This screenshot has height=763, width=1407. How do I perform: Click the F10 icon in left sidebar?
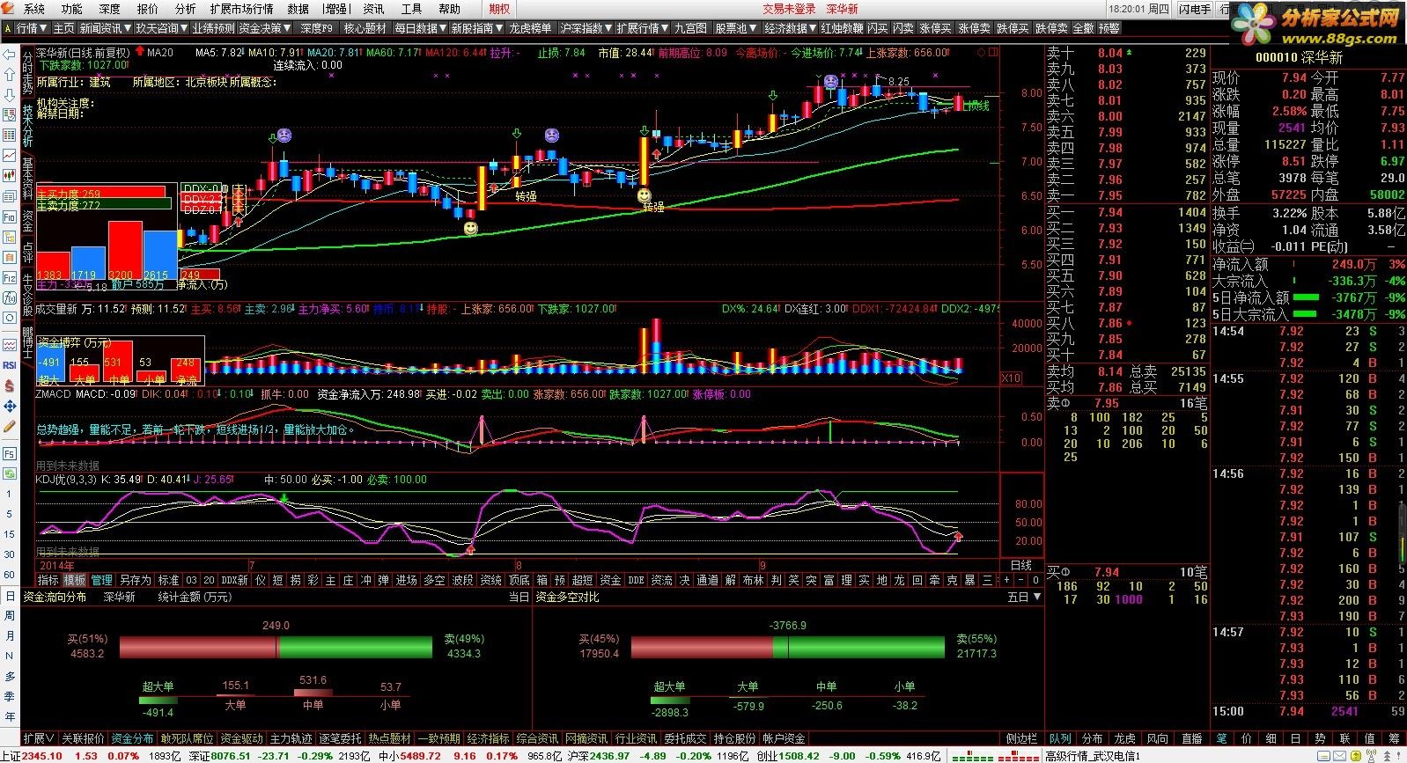click(10, 216)
